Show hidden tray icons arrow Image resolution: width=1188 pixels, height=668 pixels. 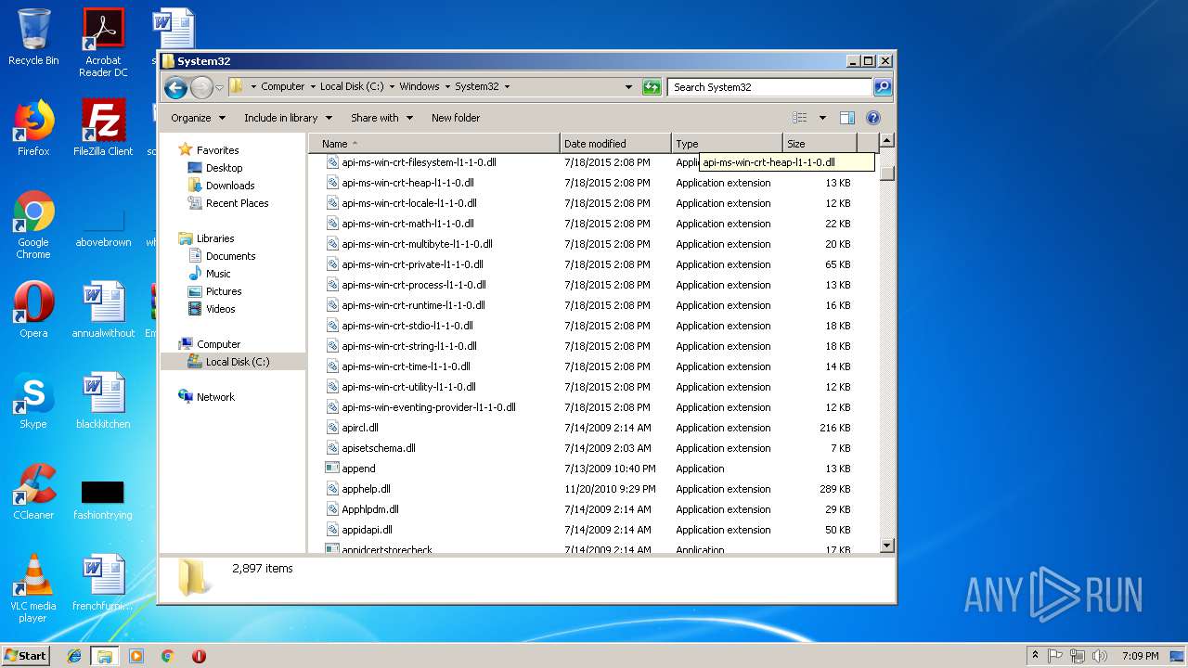pos(1035,656)
